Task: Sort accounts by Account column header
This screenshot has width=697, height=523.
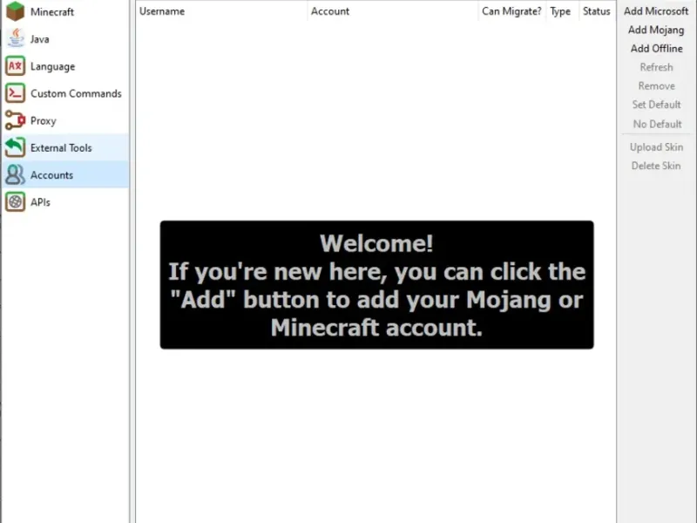Action: pyautogui.click(x=393, y=11)
